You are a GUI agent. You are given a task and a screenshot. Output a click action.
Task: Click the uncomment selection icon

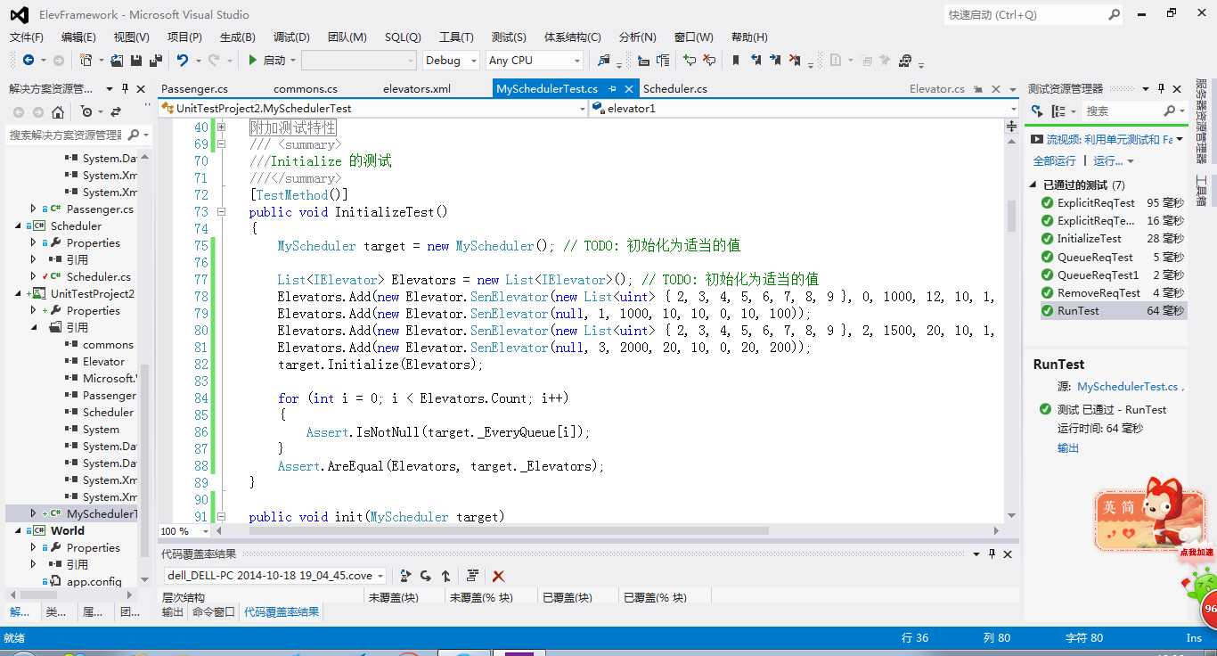(709, 61)
